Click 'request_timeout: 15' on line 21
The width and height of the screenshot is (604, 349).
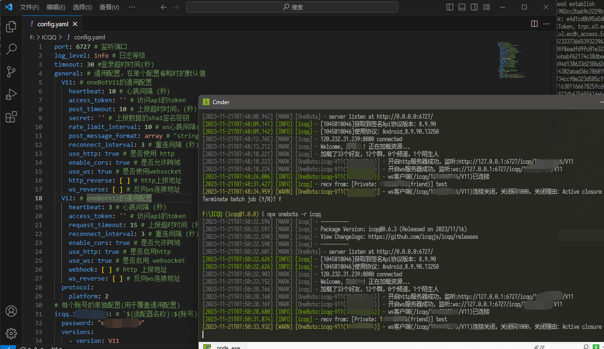(103, 225)
